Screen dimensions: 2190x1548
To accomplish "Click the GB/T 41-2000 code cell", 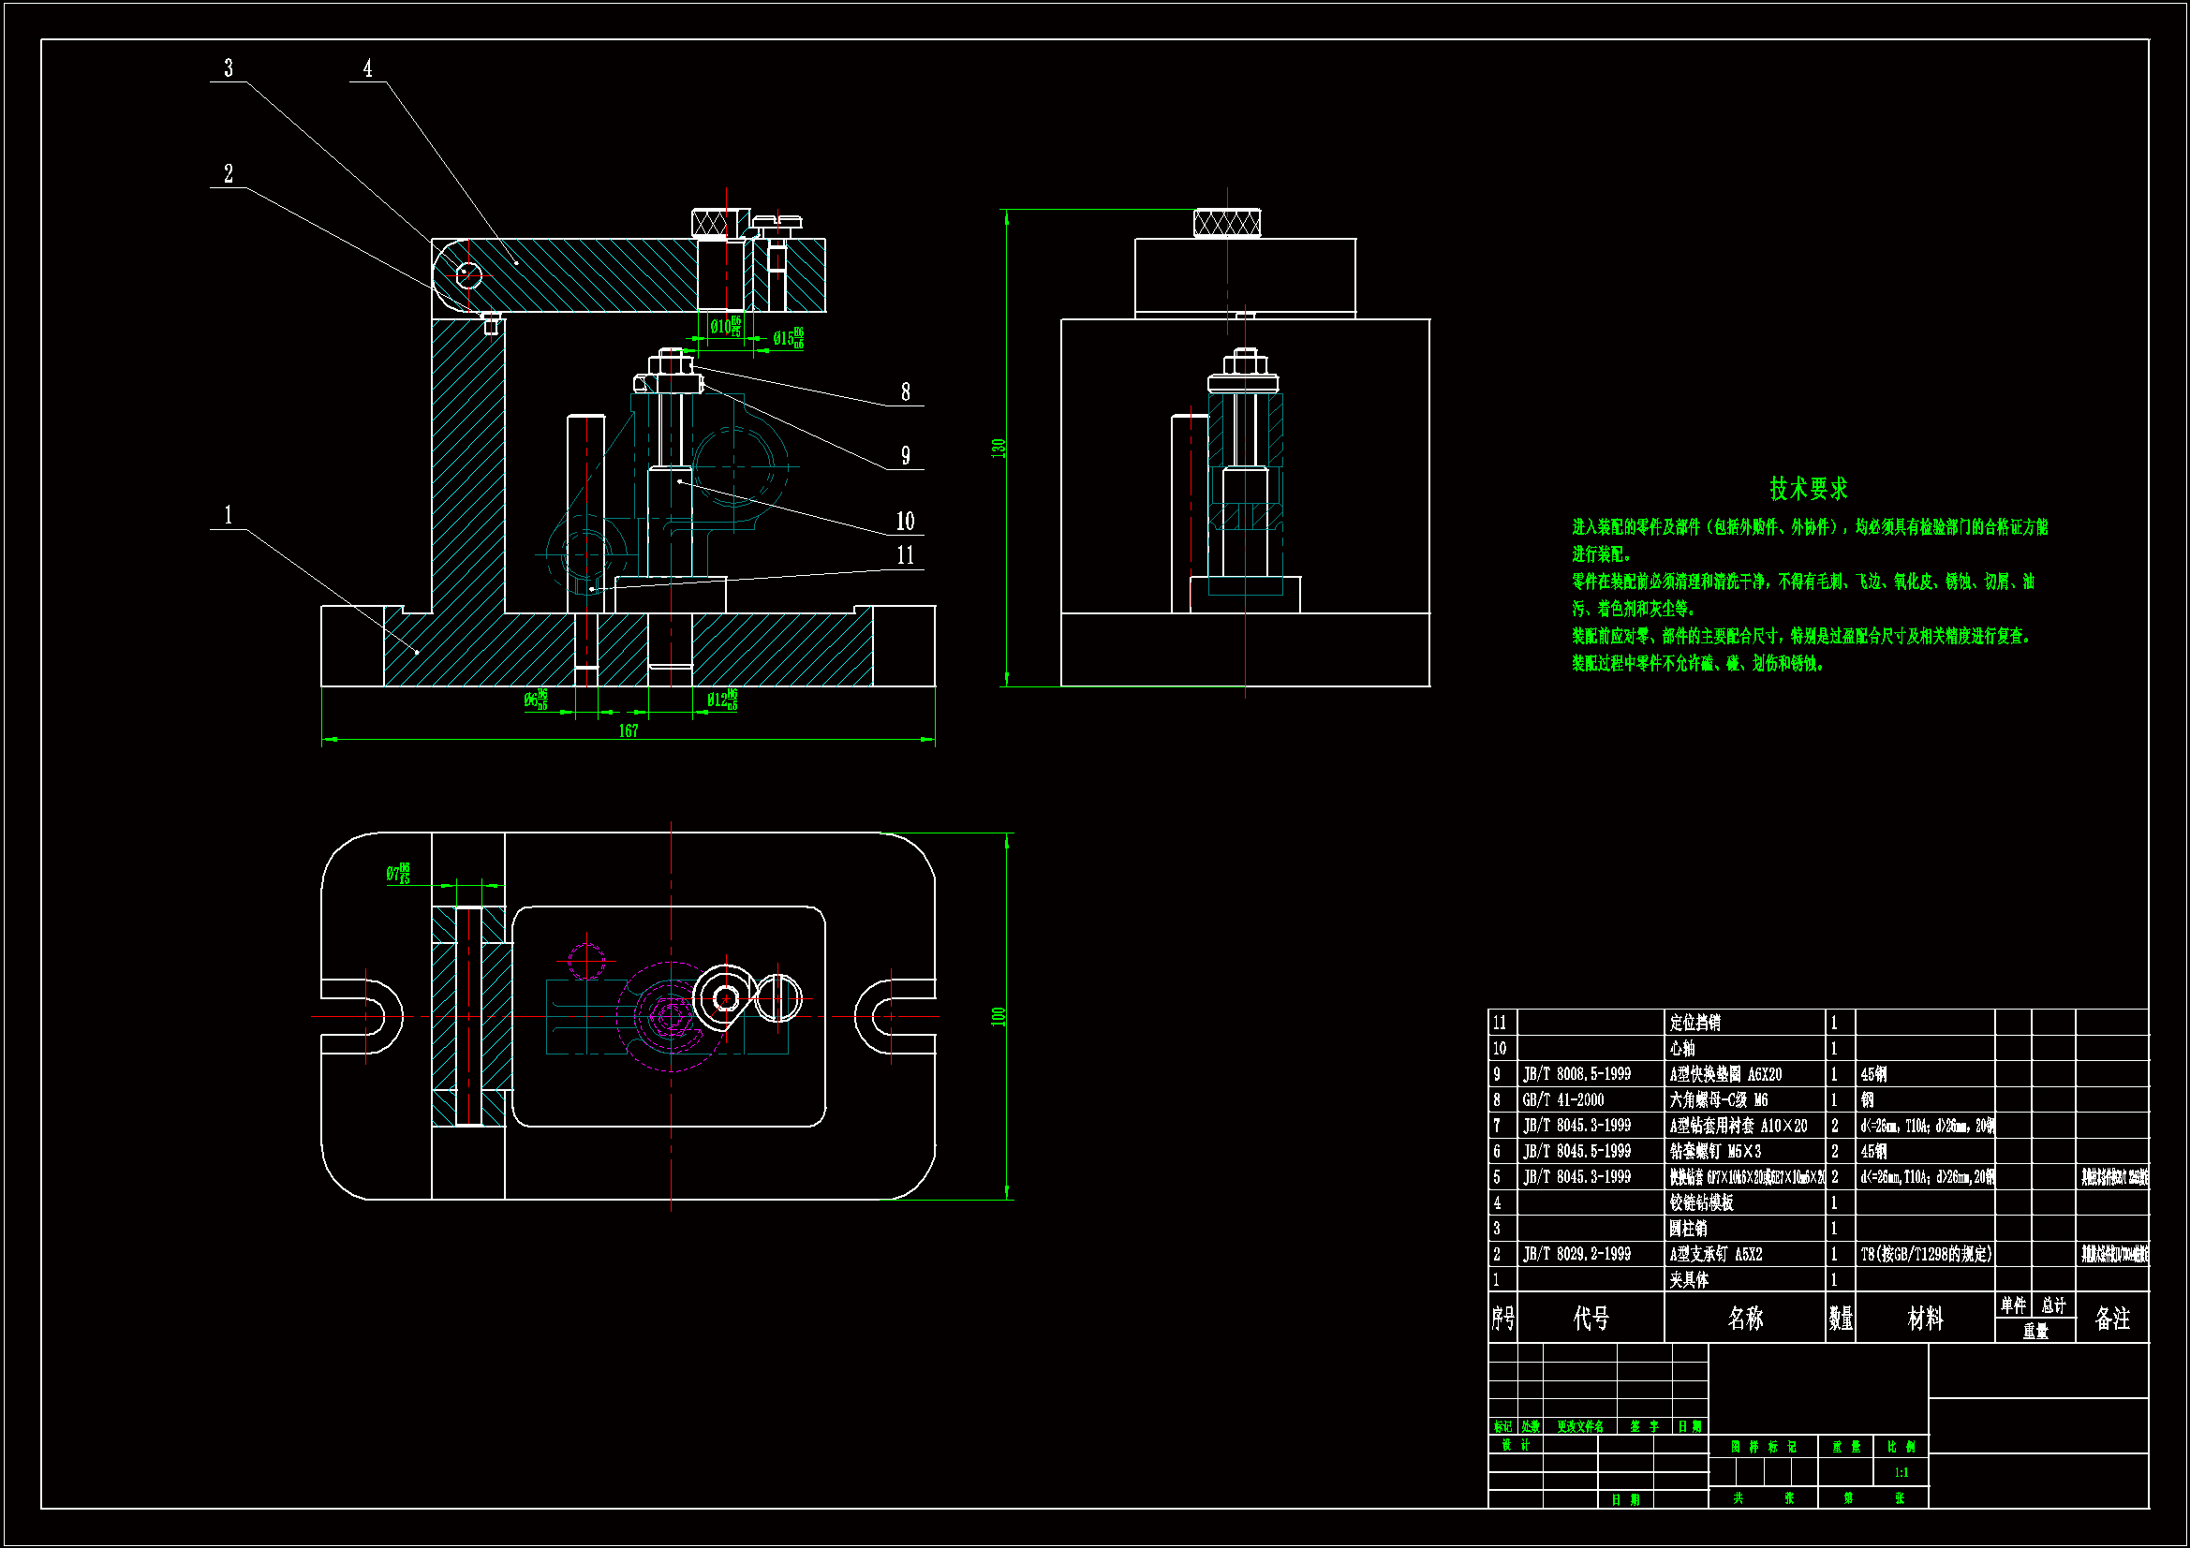I will [1562, 1100].
